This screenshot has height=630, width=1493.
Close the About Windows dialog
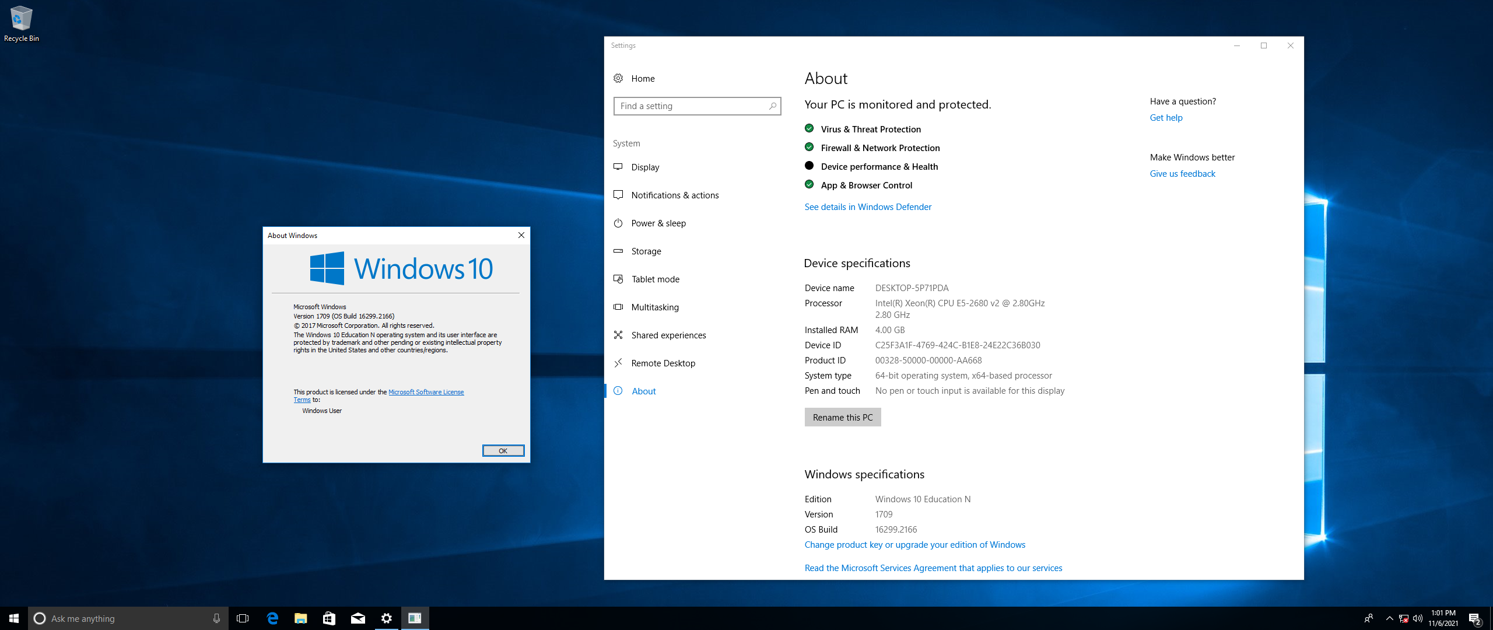pos(521,235)
